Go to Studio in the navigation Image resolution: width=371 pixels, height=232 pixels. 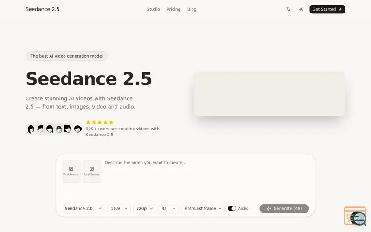click(x=153, y=9)
